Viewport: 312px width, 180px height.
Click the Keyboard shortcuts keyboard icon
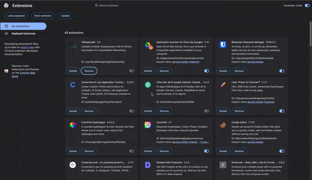coord(6,34)
